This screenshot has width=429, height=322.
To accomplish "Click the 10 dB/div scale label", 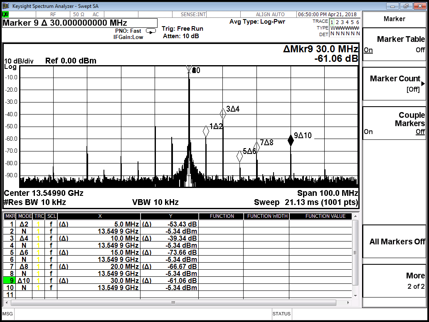I will point(19,61).
